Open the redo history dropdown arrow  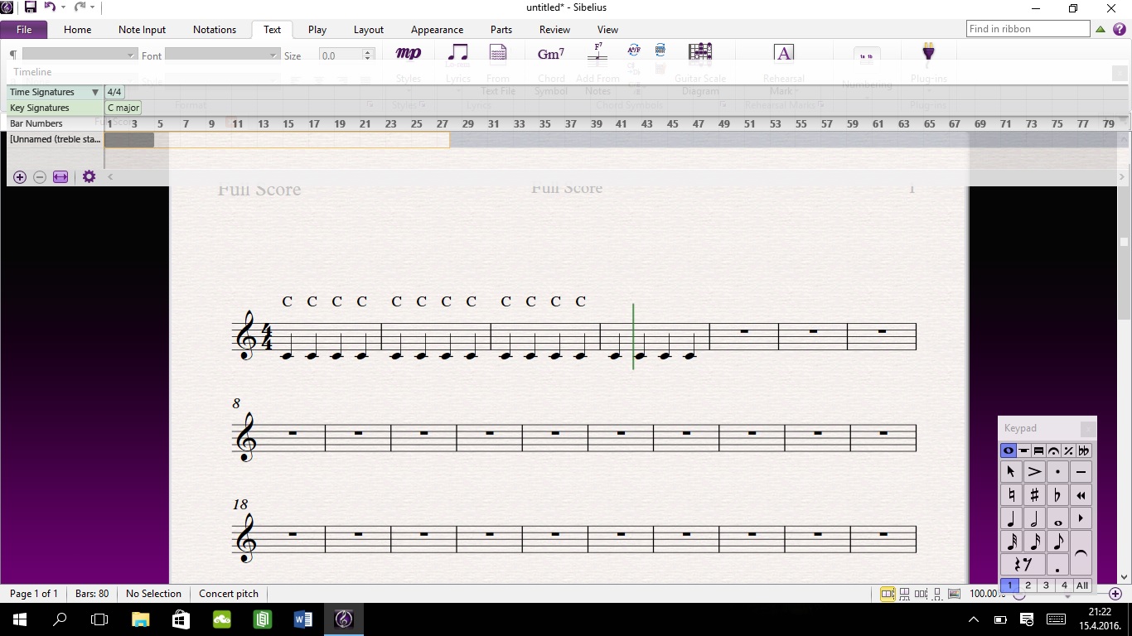[92, 7]
